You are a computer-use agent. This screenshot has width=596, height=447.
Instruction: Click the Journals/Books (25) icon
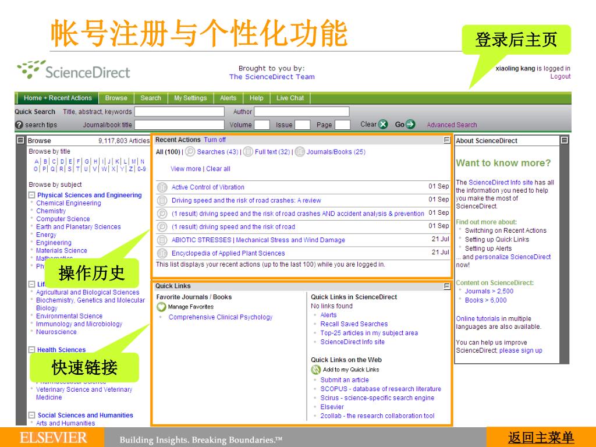(299, 152)
